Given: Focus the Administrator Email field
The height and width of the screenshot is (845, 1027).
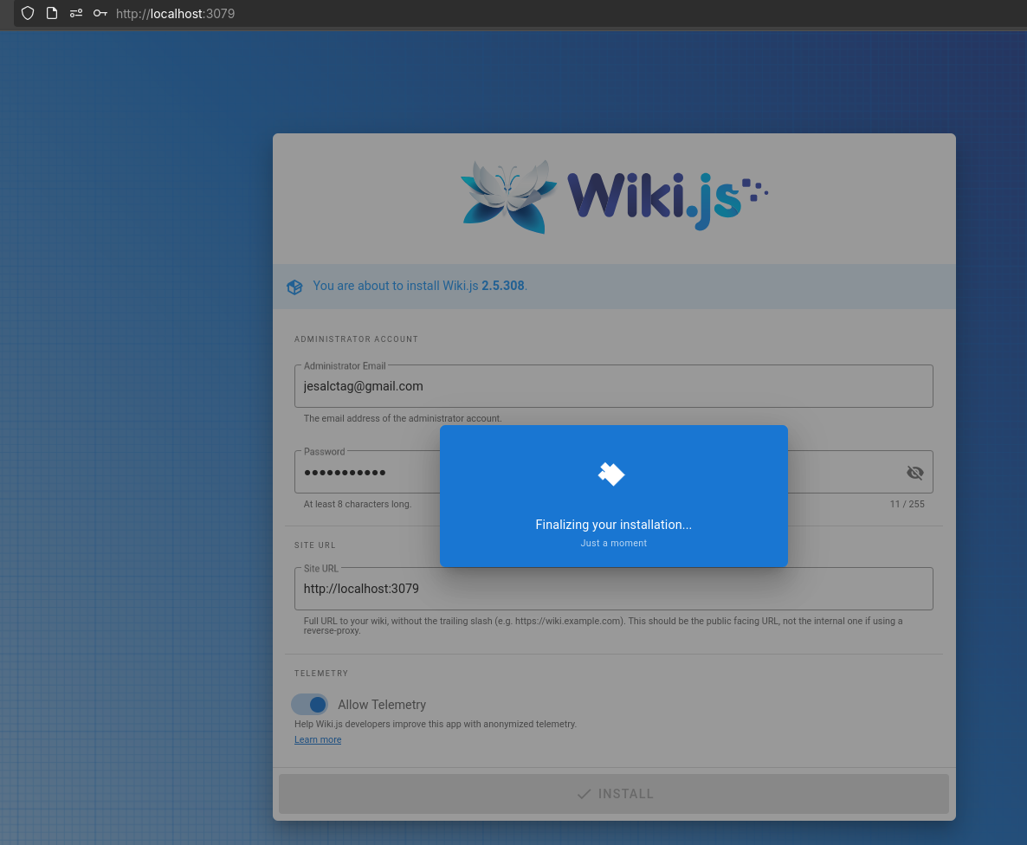Looking at the screenshot, I should click(x=613, y=387).
